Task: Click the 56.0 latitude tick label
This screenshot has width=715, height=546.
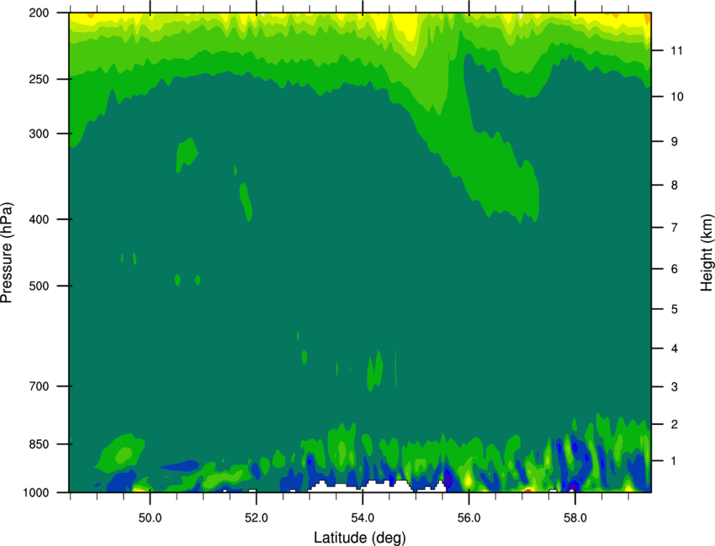Action: [469, 518]
